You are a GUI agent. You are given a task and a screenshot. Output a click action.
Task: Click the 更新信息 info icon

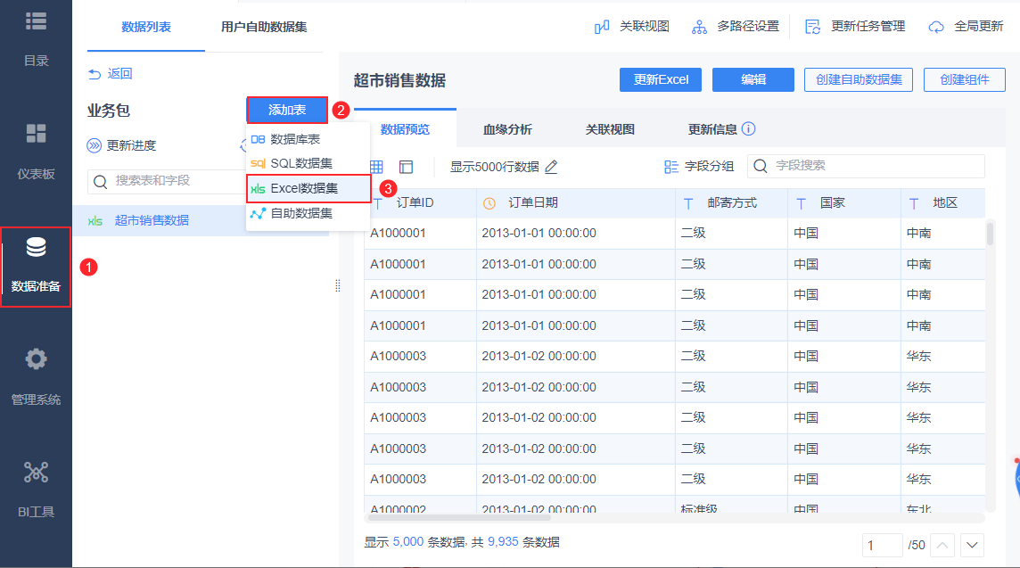pos(749,128)
